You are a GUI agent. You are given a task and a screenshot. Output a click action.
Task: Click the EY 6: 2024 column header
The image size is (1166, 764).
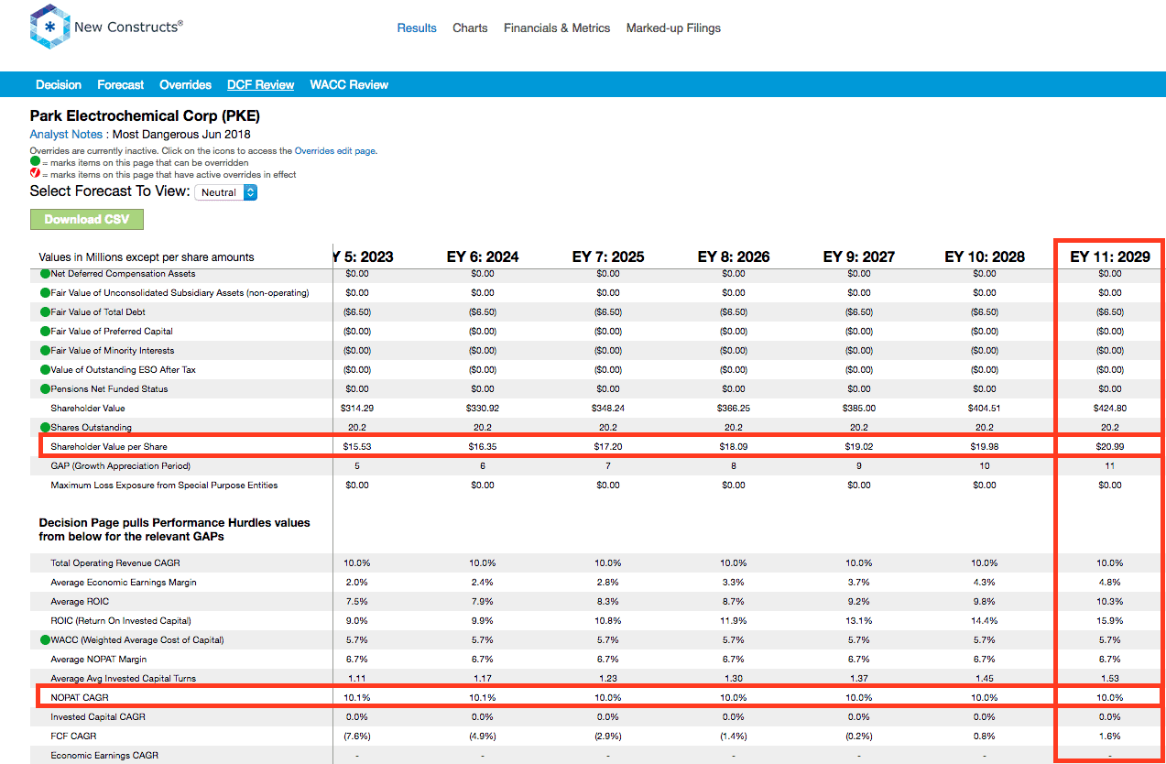tap(483, 256)
